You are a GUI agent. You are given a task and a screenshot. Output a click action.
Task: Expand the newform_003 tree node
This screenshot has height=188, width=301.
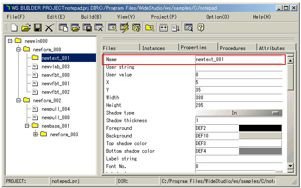coord(35,135)
